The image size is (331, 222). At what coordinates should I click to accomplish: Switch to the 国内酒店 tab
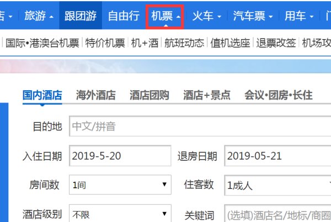(x=42, y=95)
